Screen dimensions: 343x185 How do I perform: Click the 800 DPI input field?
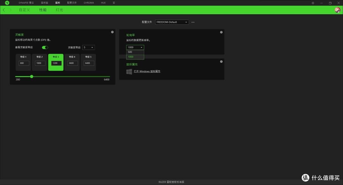(x=24, y=63)
